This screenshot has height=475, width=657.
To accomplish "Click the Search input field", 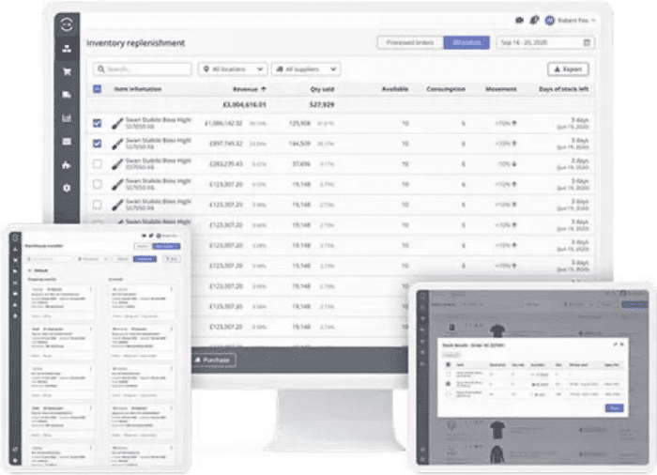I will pos(142,69).
